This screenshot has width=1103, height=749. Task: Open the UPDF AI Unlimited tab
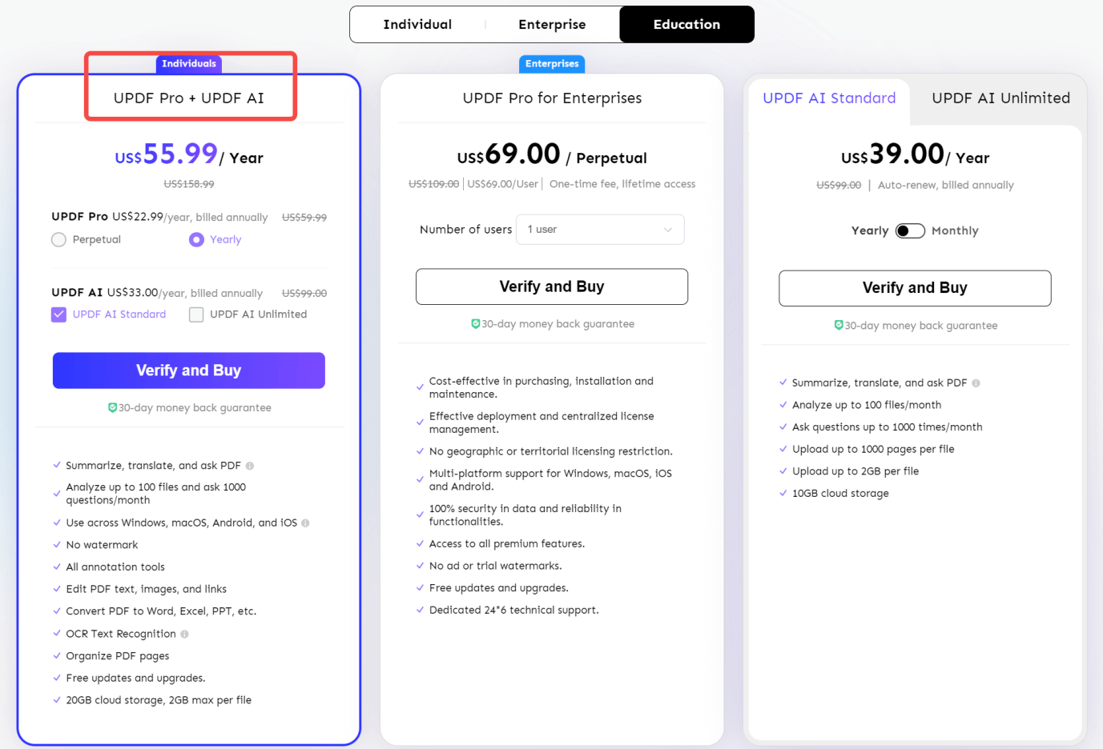(x=1000, y=98)
